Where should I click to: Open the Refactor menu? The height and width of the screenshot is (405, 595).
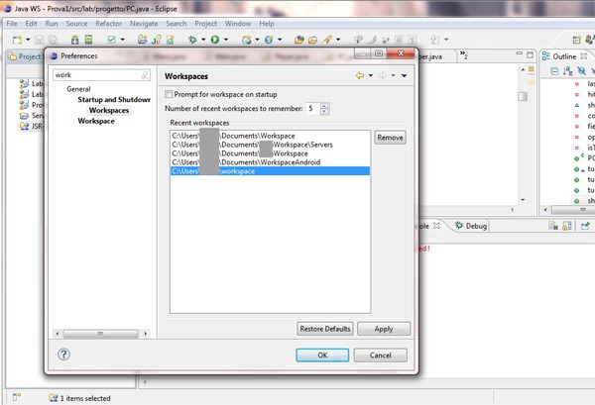tap(108, 24)
